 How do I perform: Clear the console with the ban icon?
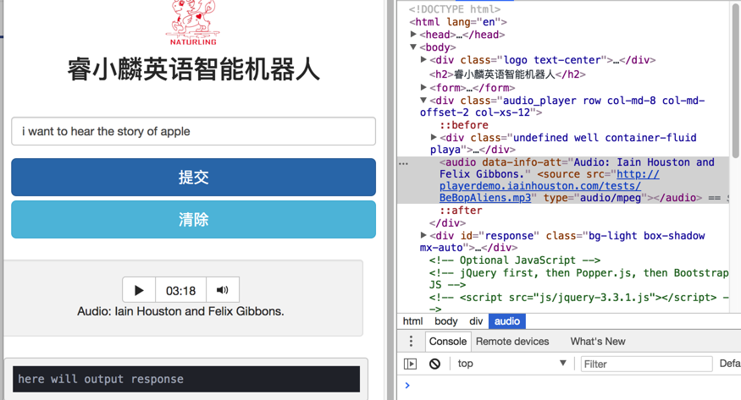[x=434, y=364]
